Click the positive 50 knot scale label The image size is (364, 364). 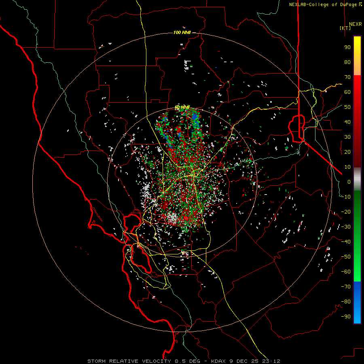tap(347, 107)
